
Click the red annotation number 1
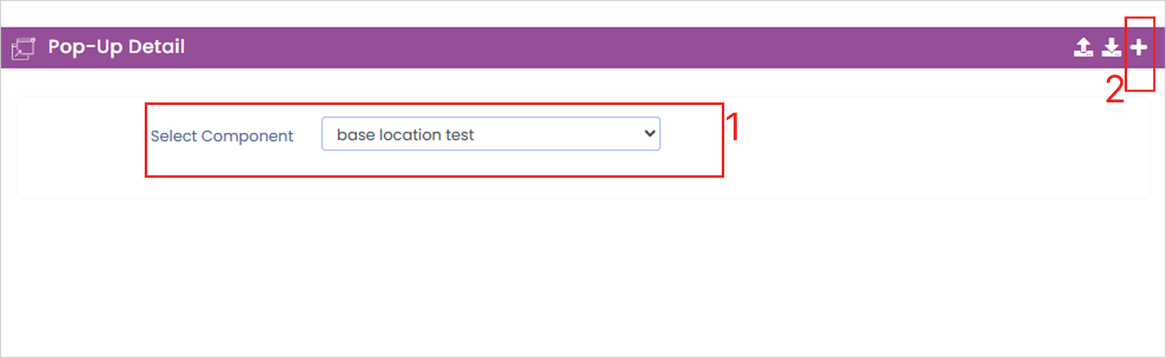734,127
